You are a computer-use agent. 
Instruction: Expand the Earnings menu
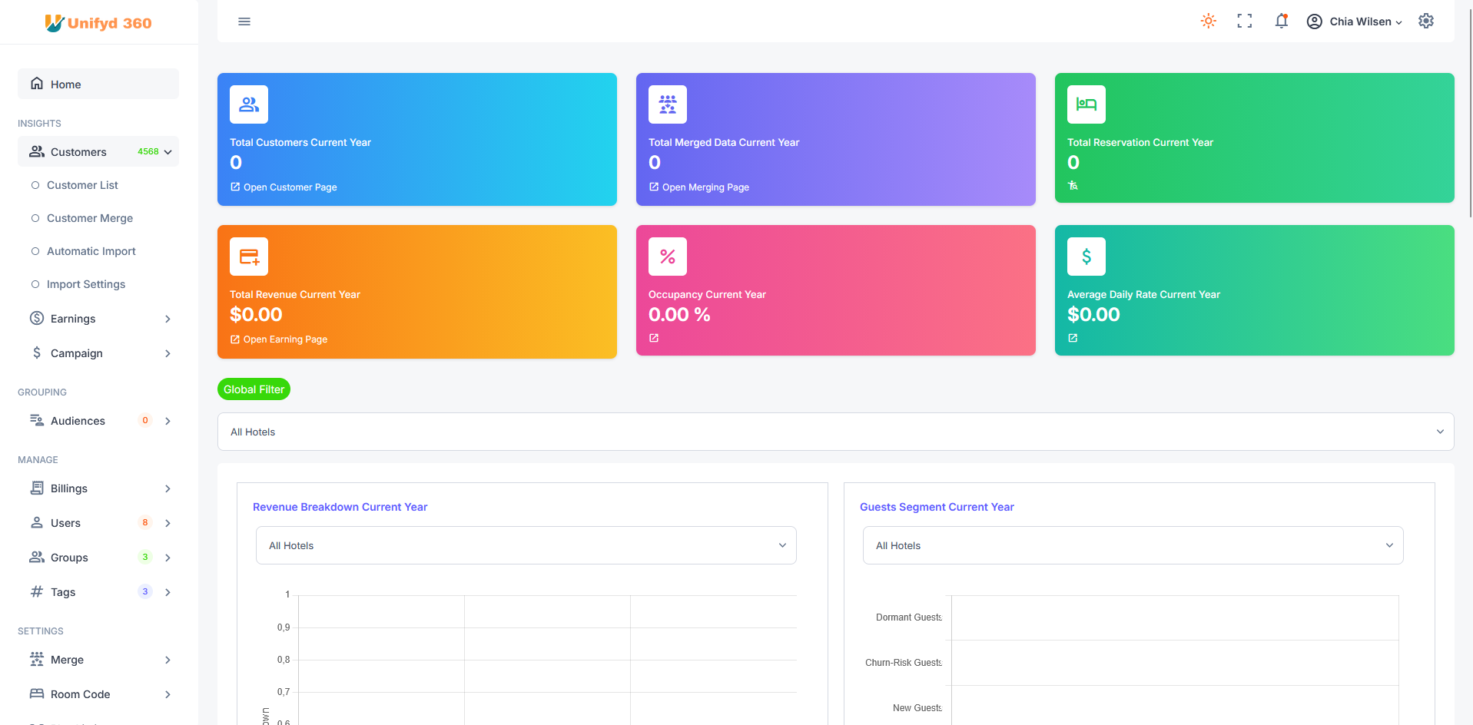pos(98,319)
